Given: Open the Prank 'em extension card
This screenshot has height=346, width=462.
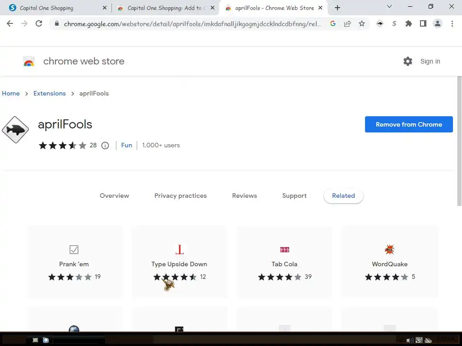Looking at the screenshot, I should [74, 262].
